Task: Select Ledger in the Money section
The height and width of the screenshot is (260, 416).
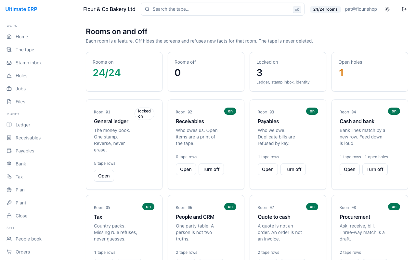Action: click(39, 125)
